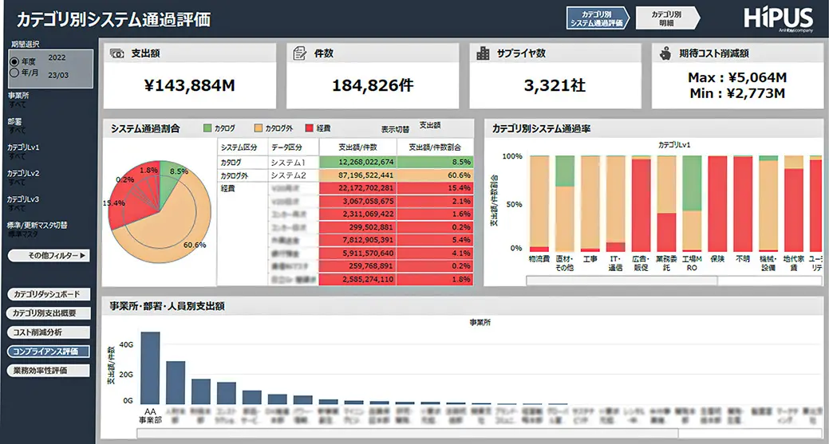Click the 経費 row label in table
Screen dimensions: 829x444
228,188
